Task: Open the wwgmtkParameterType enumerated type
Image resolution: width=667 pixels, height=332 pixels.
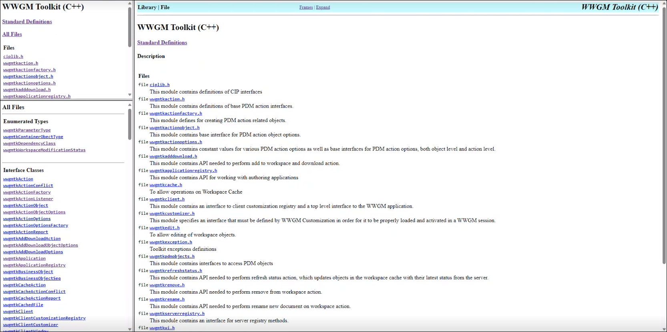Action: point(27,130)
